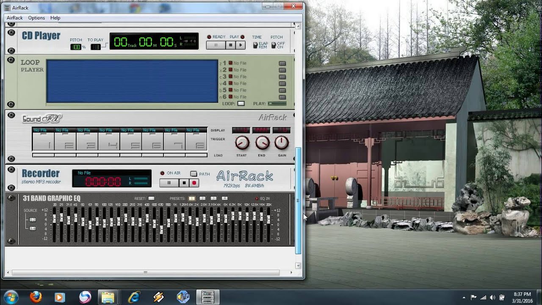This screenshot has width=542, height=305.
Task: Click the Sound FX END knob
Action: pyautogui.click(x=262, y=143)
